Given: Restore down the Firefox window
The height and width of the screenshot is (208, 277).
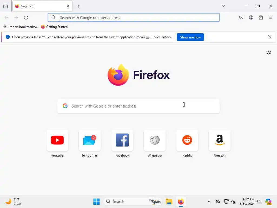Looking at the screenshot, I should click(x=258, y=6).
